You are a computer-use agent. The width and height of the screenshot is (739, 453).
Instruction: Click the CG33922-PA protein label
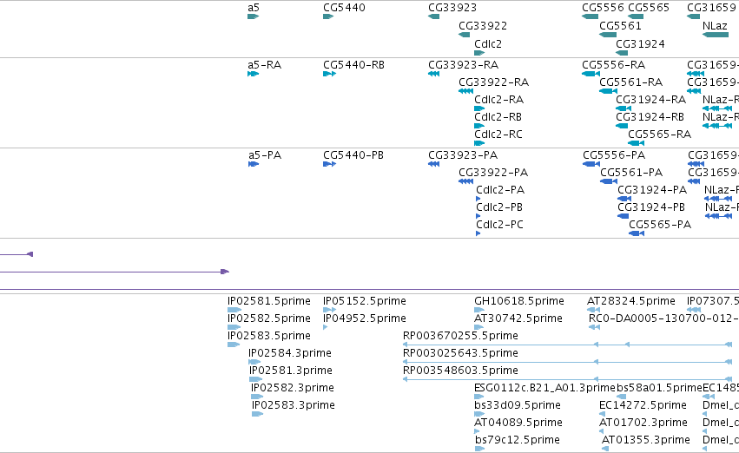[x=493, y=173]
